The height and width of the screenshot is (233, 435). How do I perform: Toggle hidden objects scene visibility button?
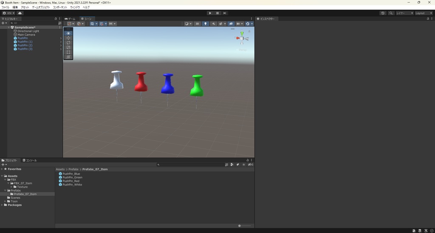[x=231, y=24]
